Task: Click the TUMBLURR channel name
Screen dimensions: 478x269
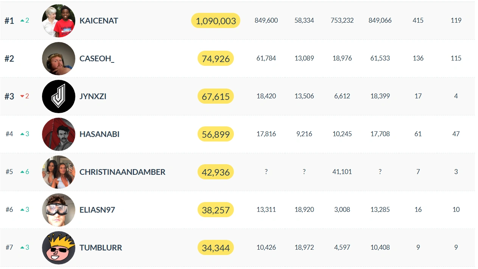Action: [x=101, y=248]
